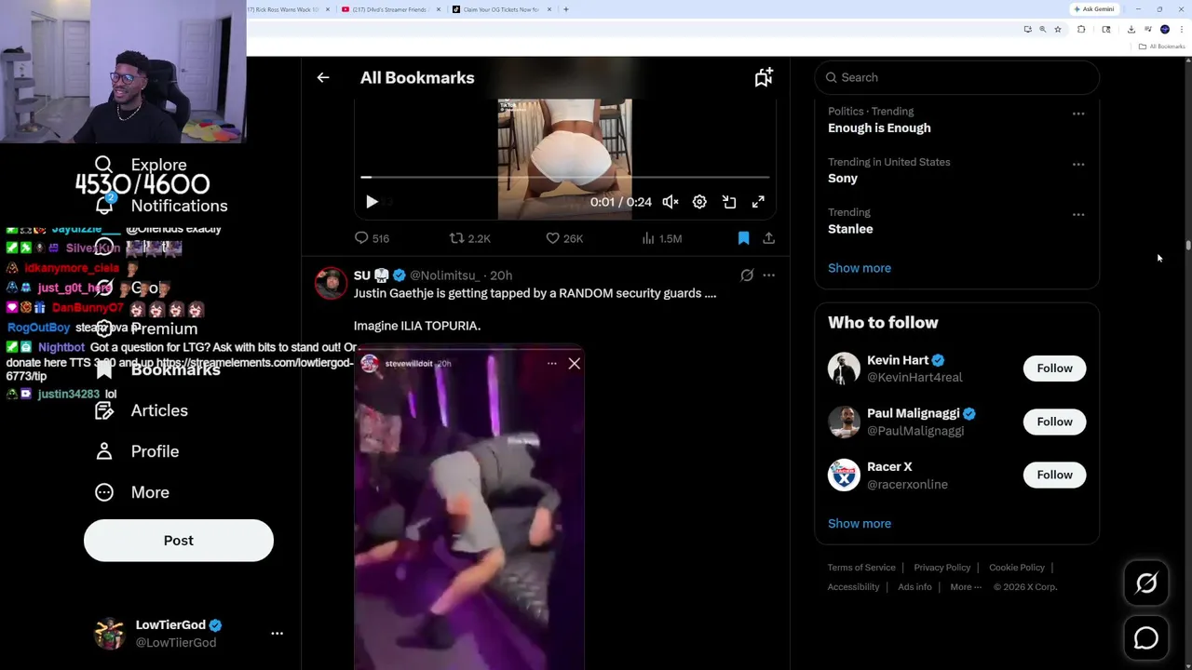Share the video post
1192x670 pixels.
pos(768,238)
